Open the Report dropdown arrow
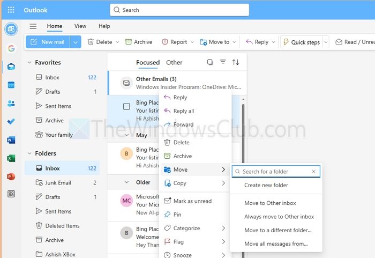 [x=192, y=42]
